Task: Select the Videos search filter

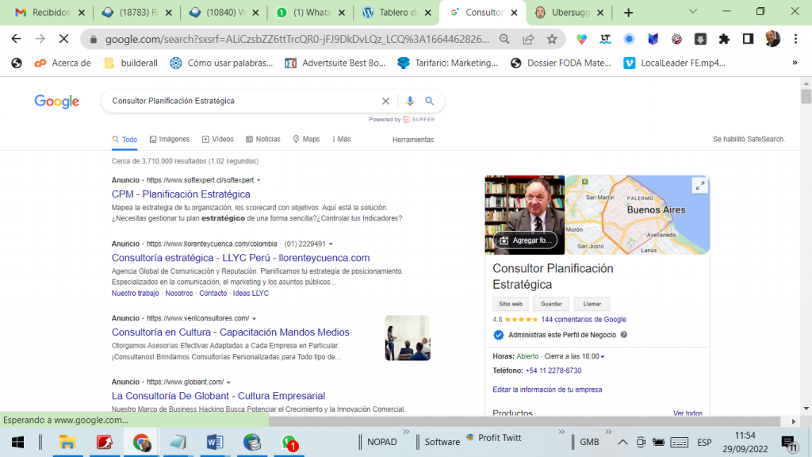Action: (x=218, y=140)
